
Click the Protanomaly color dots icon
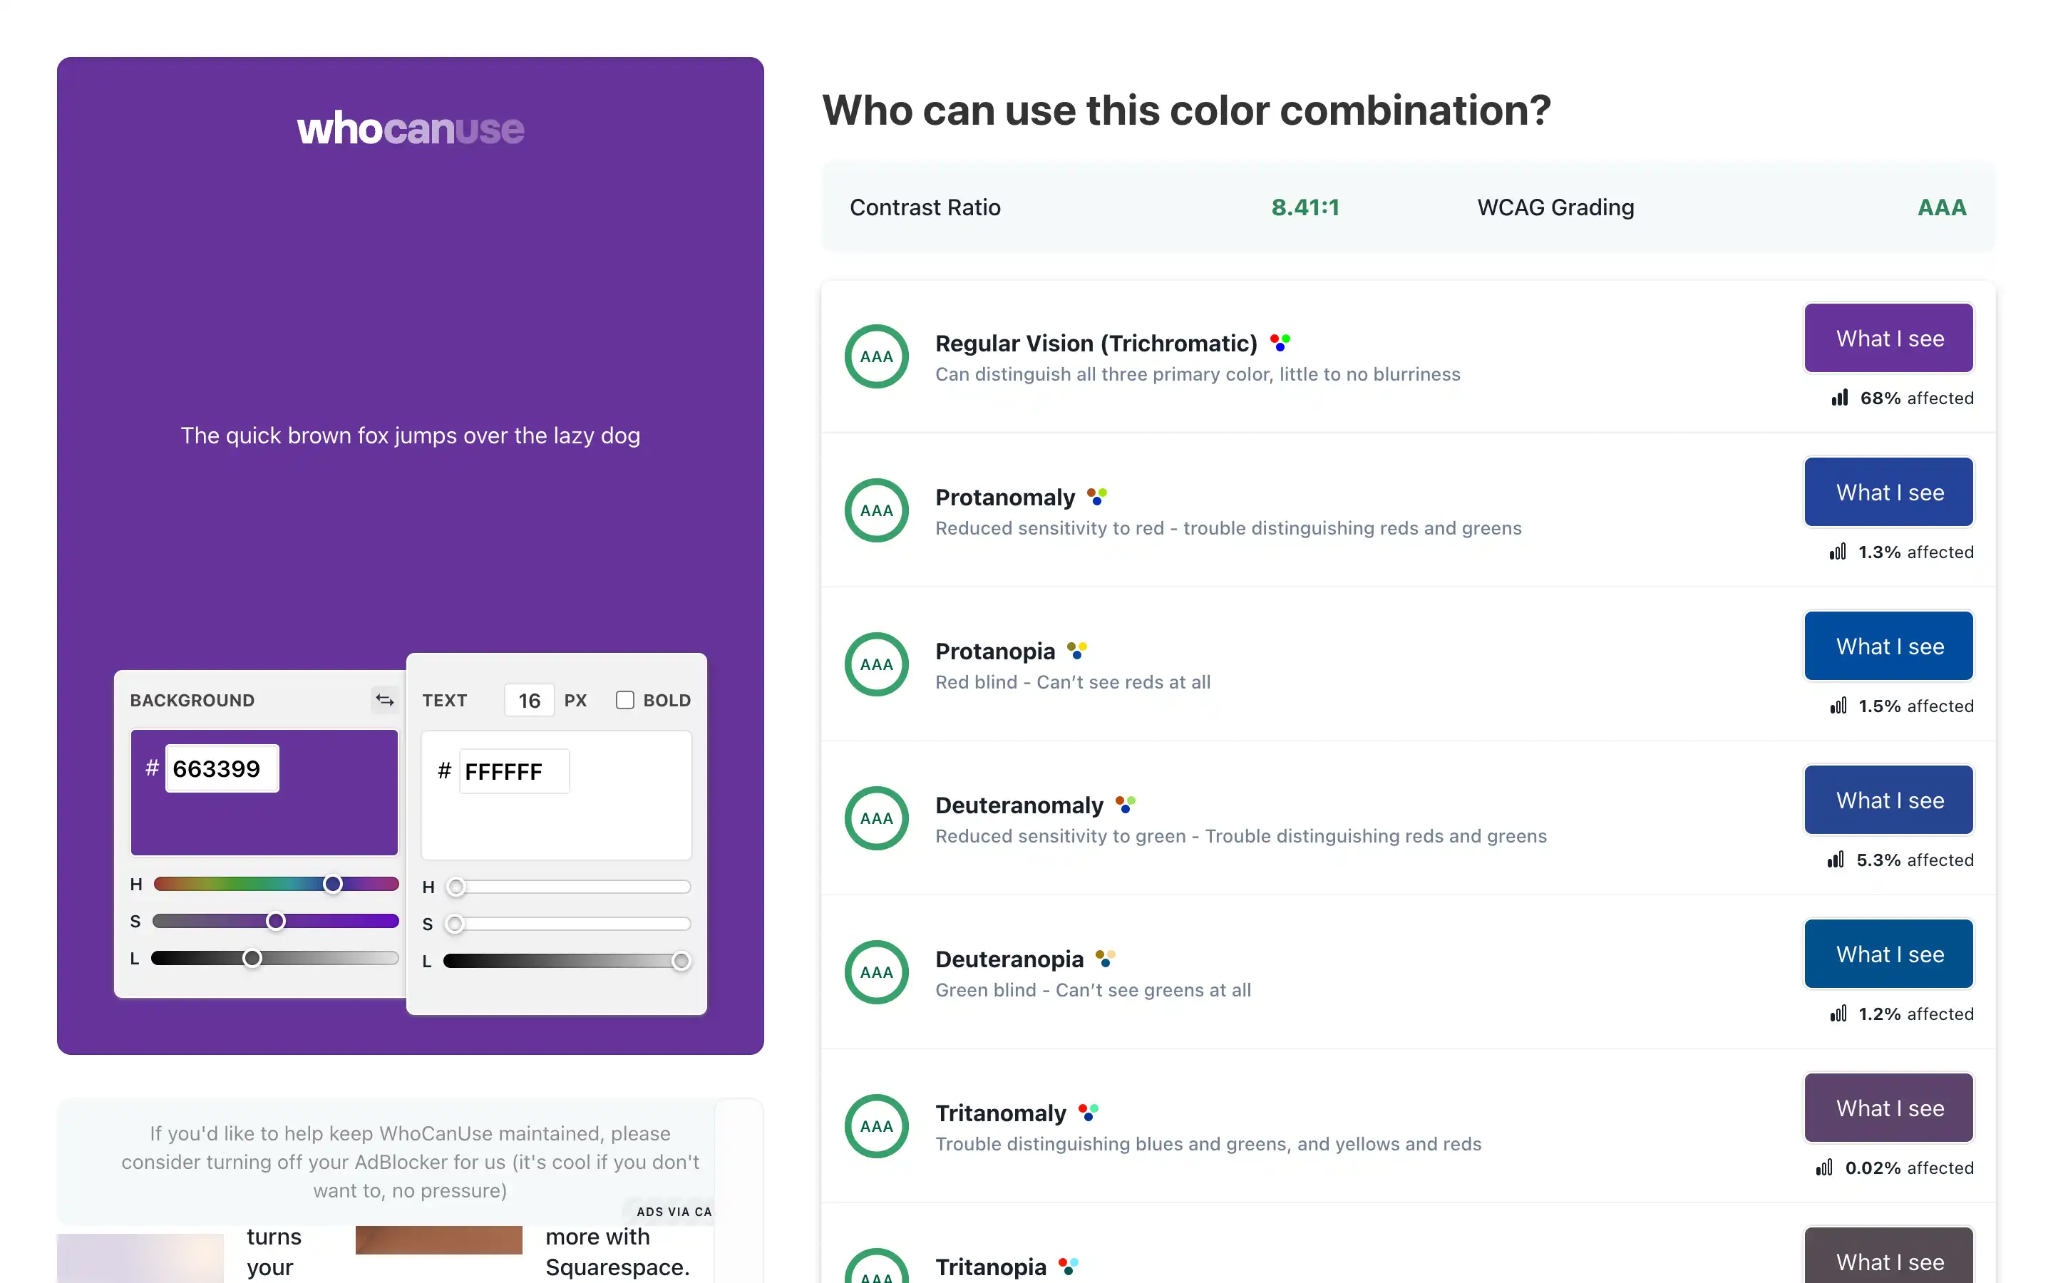(x=1096, y=496)
